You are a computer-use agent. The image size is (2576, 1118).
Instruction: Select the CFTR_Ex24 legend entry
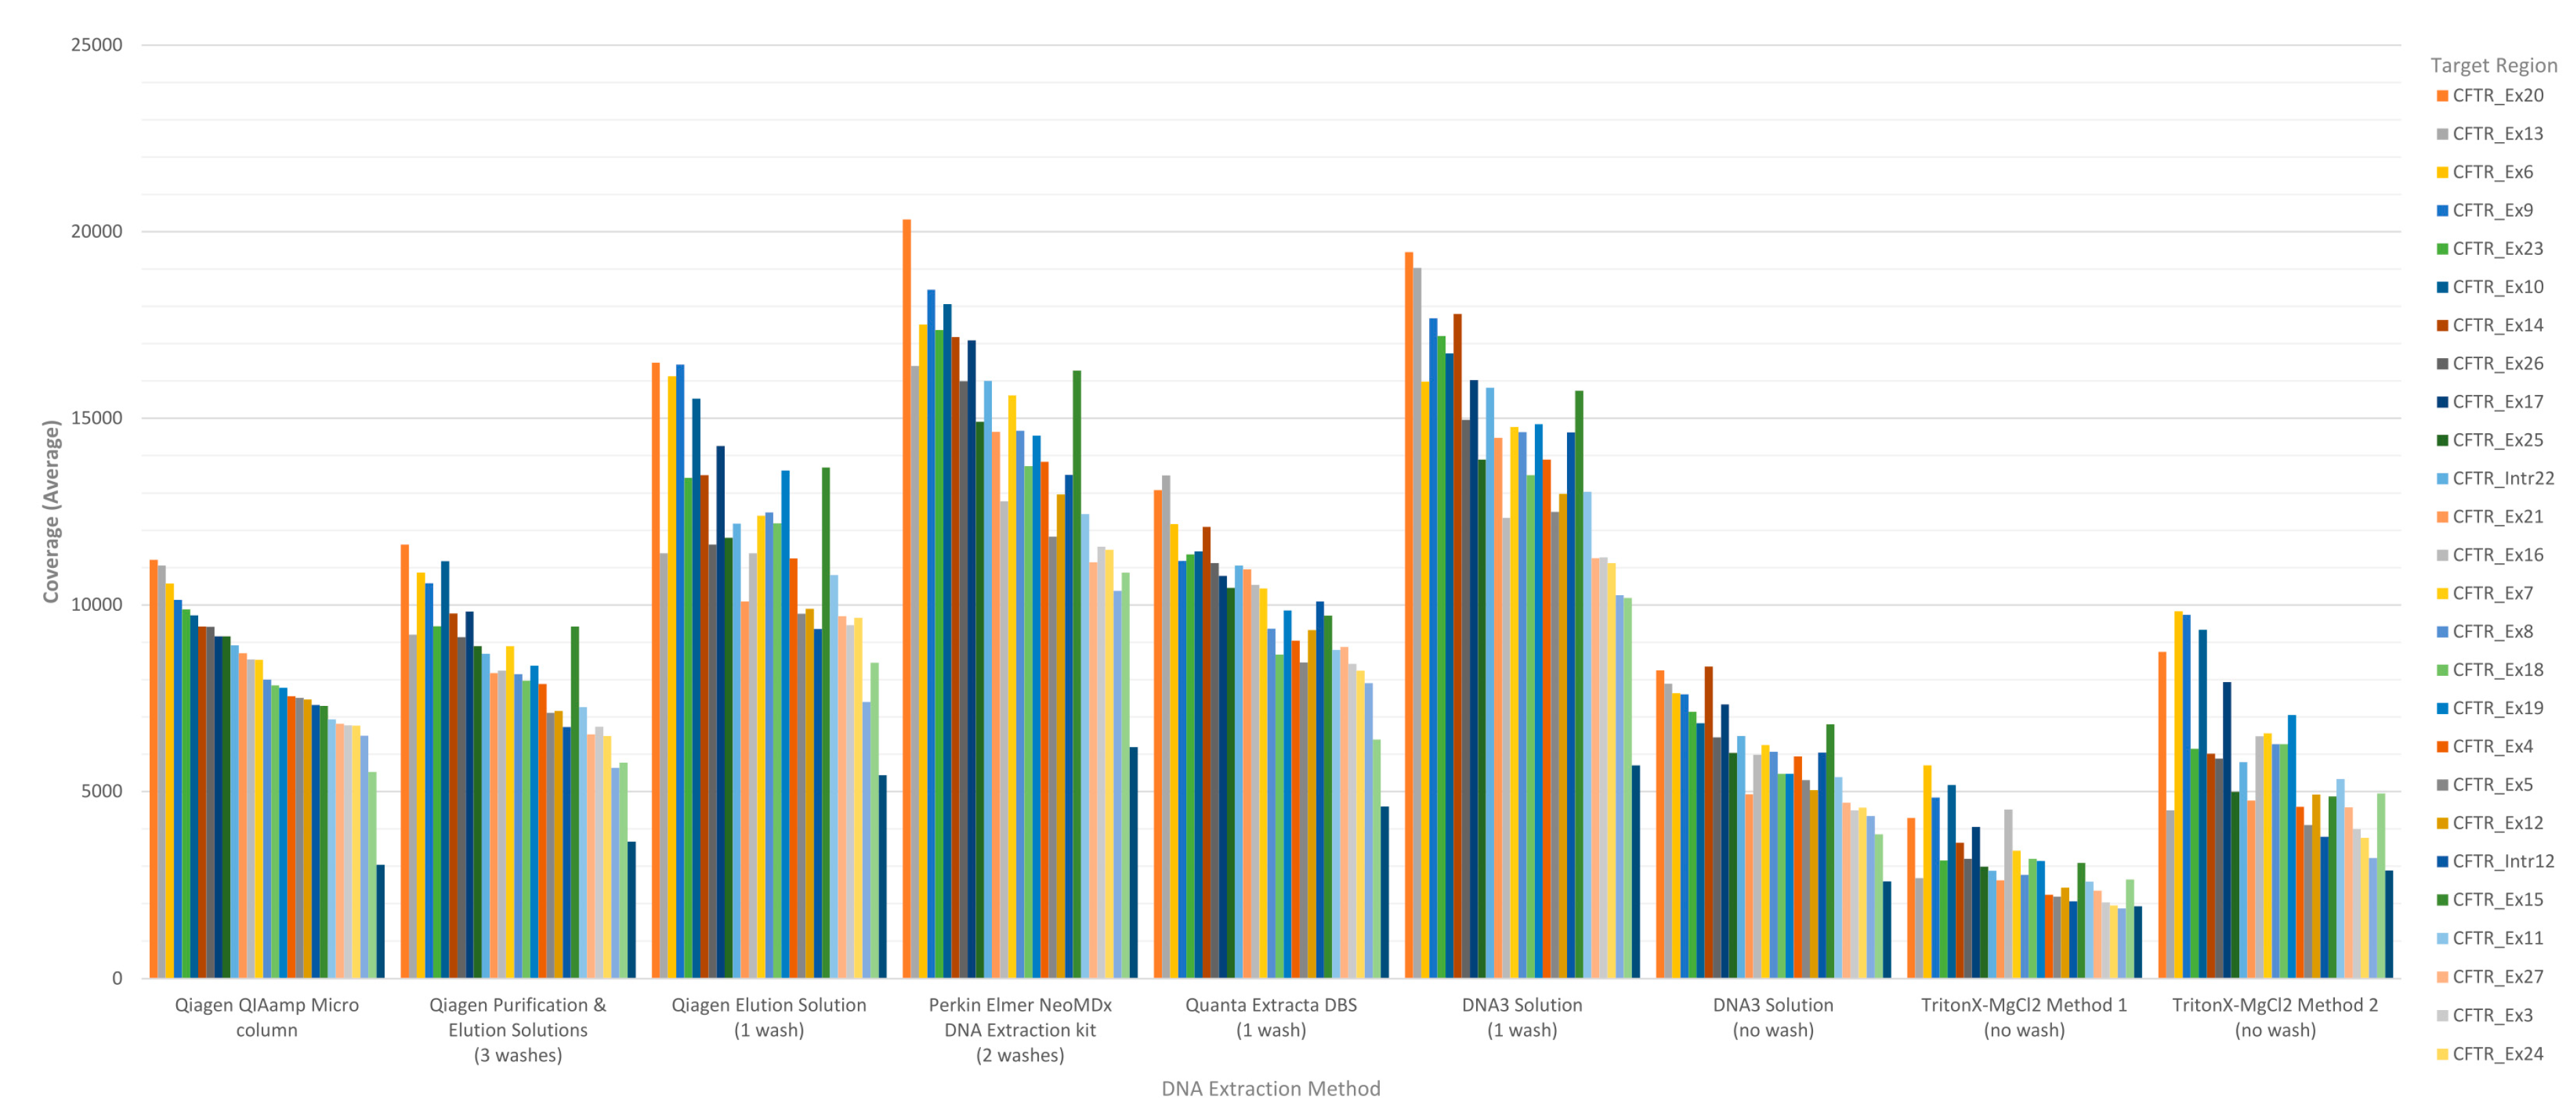2497,1054
